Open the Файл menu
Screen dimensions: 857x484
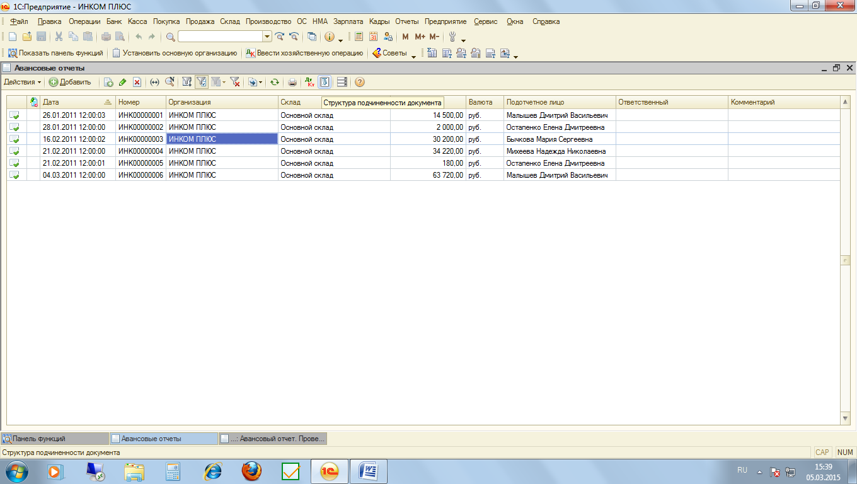pyautogui.click(x=19, y=21)
